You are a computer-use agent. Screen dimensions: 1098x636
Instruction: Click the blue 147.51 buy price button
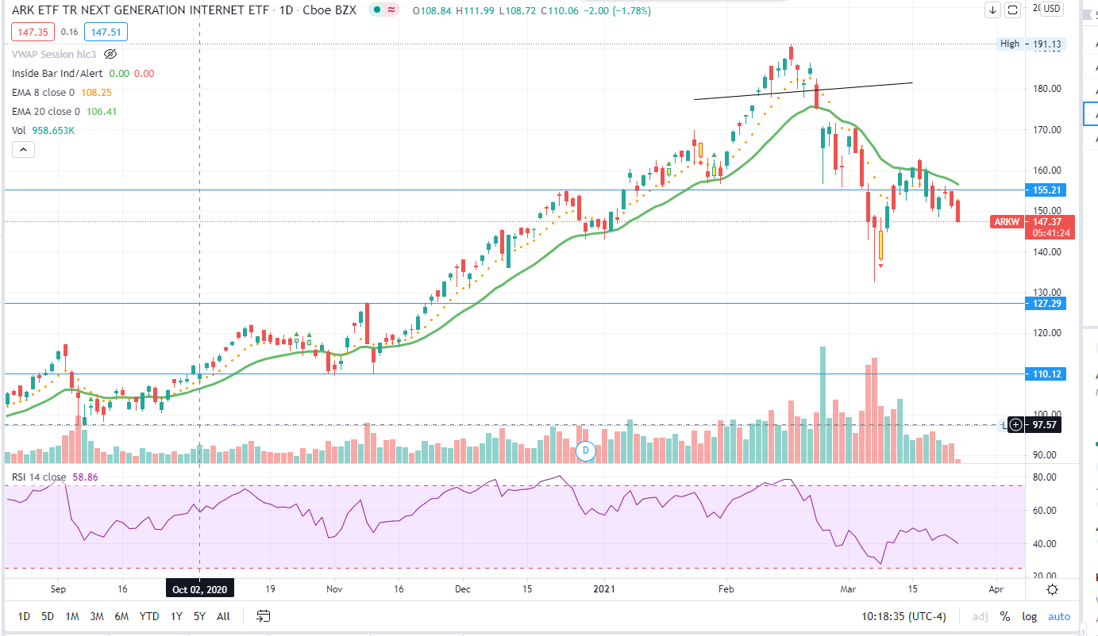pyautogui.click(x=106, y=32)
